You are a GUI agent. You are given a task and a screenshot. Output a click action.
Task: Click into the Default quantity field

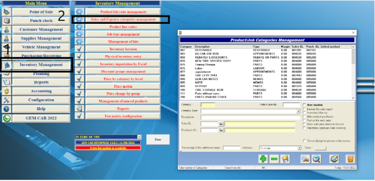[291, 105]
